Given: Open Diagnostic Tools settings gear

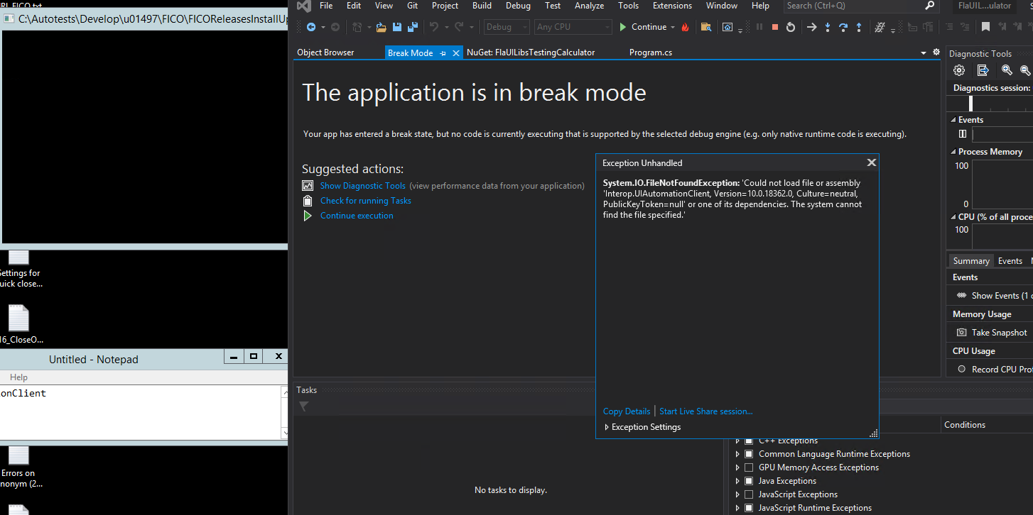Looking at the screenshot, I should coord(959,70).
